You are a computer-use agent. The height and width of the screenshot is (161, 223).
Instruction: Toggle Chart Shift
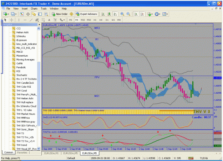(142, 14)
